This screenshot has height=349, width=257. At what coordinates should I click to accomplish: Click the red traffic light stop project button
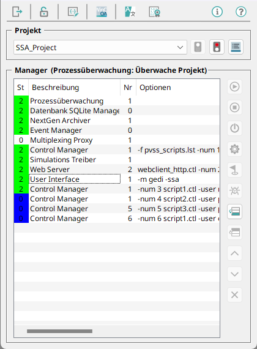[x=217, y=47]
